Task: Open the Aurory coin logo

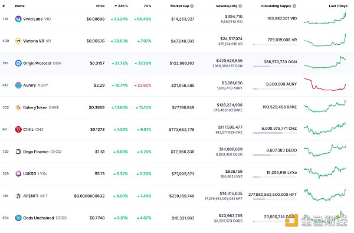Action: point(18,85)
